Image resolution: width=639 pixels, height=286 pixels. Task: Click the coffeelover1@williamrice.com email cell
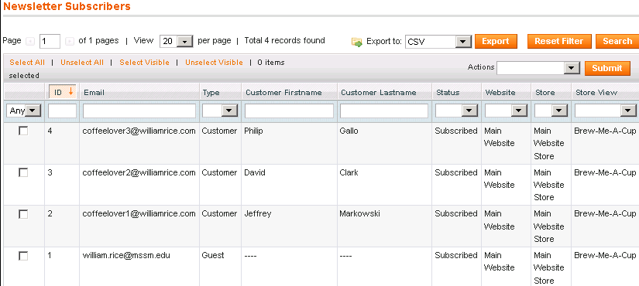pos(139,213)
